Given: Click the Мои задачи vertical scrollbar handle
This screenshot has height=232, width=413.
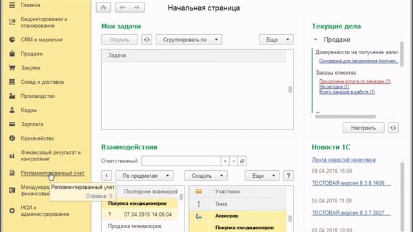Looking at the screenshot, I should click(x=290, y=90).
